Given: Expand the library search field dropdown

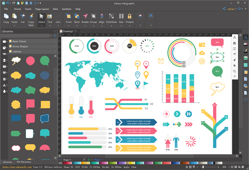Looking at the screenshot, I should 51,36.
